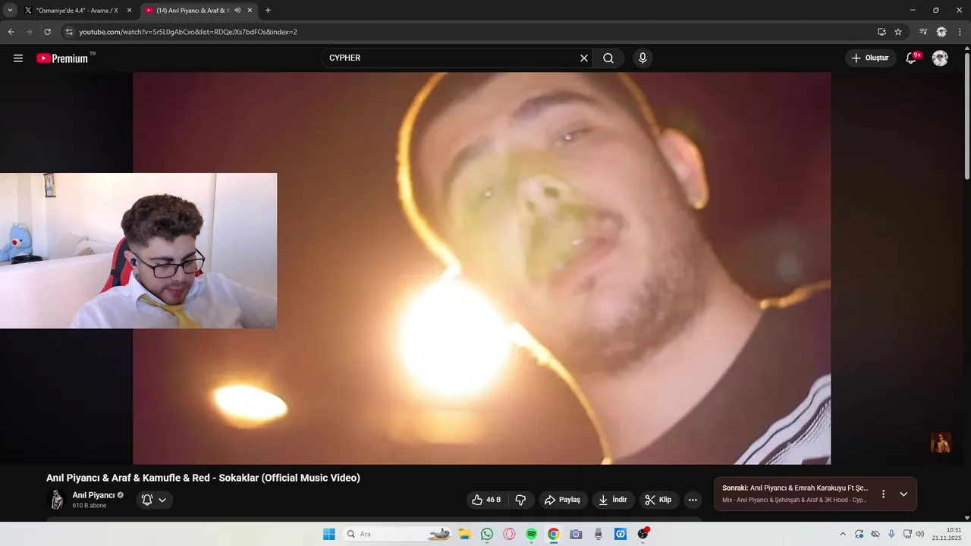Switch to Chrome in taskbar
The image size is (971, 546).
click(554, 534)
